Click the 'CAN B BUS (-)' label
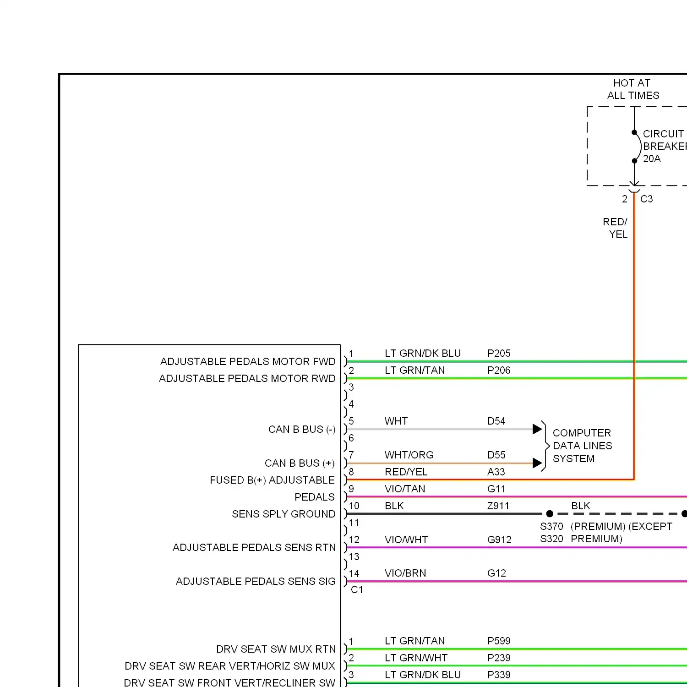The height and width of the screenshot is (687, 687). tap(302, 429)
